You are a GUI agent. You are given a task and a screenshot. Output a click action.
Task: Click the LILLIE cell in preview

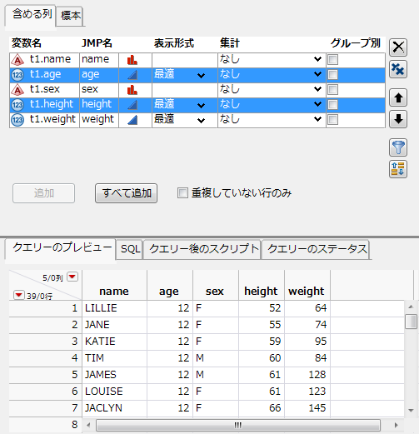coord(114,308)
